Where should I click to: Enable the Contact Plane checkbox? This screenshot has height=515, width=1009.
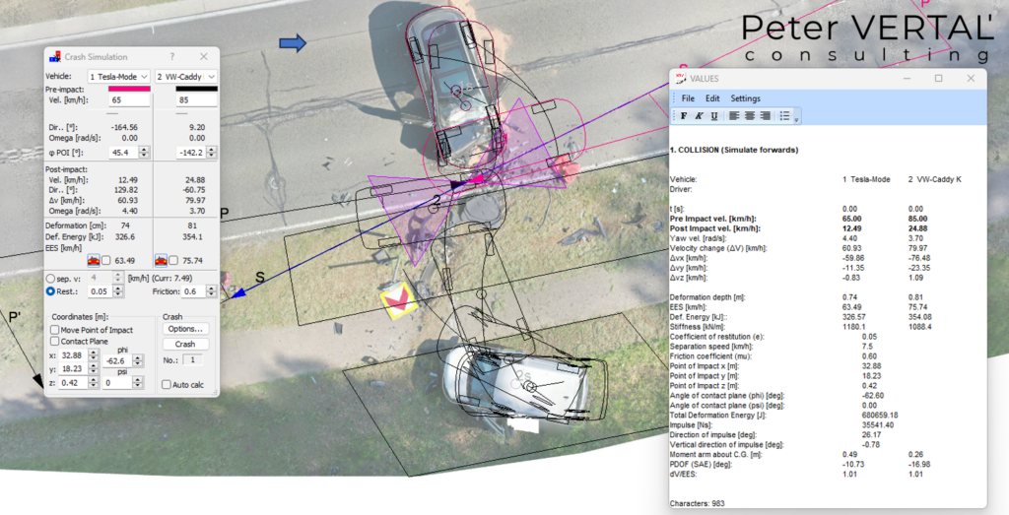[55, 342]
